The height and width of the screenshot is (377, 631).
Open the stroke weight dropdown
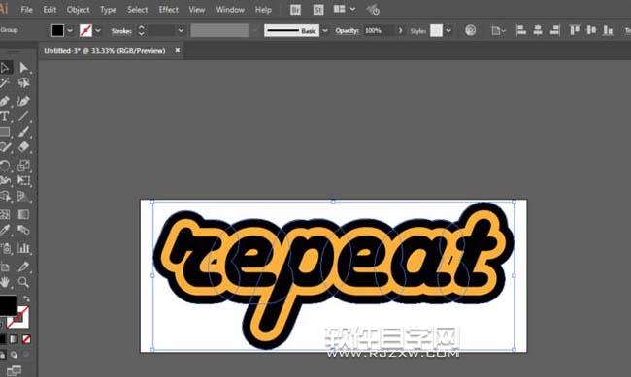182,31
